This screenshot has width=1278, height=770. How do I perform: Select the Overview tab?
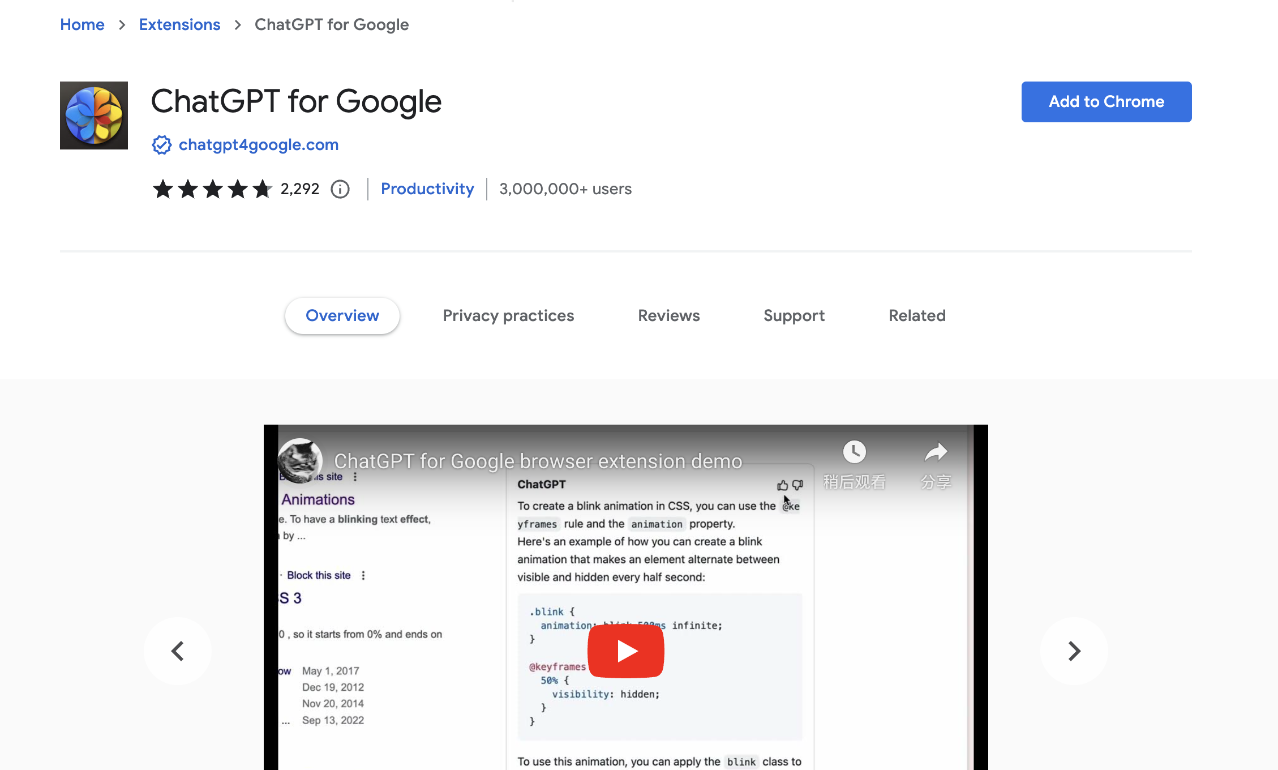click(x=341, y=315)
